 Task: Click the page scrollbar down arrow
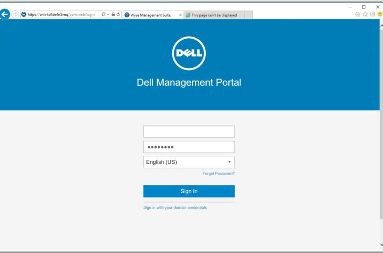pyautogui.click(x=382, y=245)
